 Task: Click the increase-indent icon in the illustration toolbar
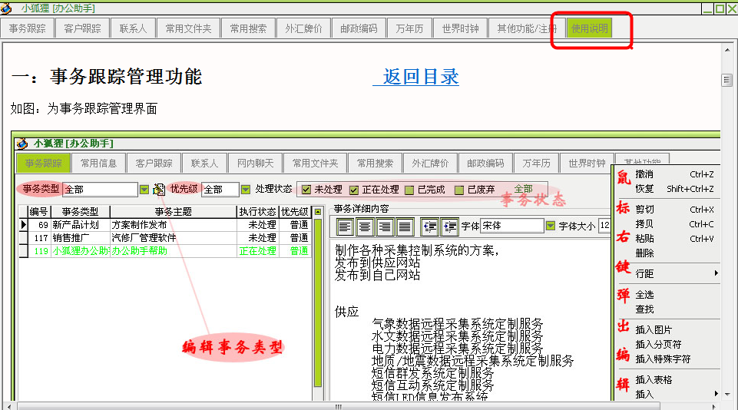click(449, 226)
